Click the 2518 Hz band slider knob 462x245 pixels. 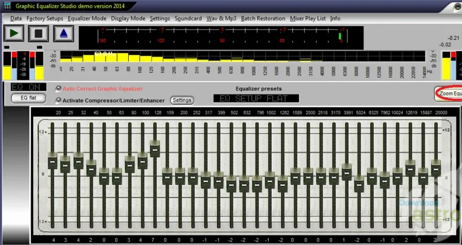(x=321, y=177)
